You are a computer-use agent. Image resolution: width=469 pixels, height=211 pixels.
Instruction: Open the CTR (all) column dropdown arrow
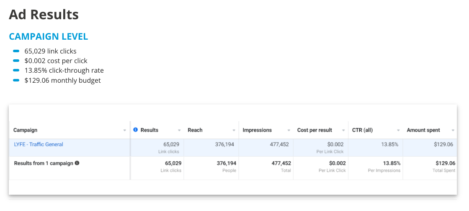(x=398, y=130)
